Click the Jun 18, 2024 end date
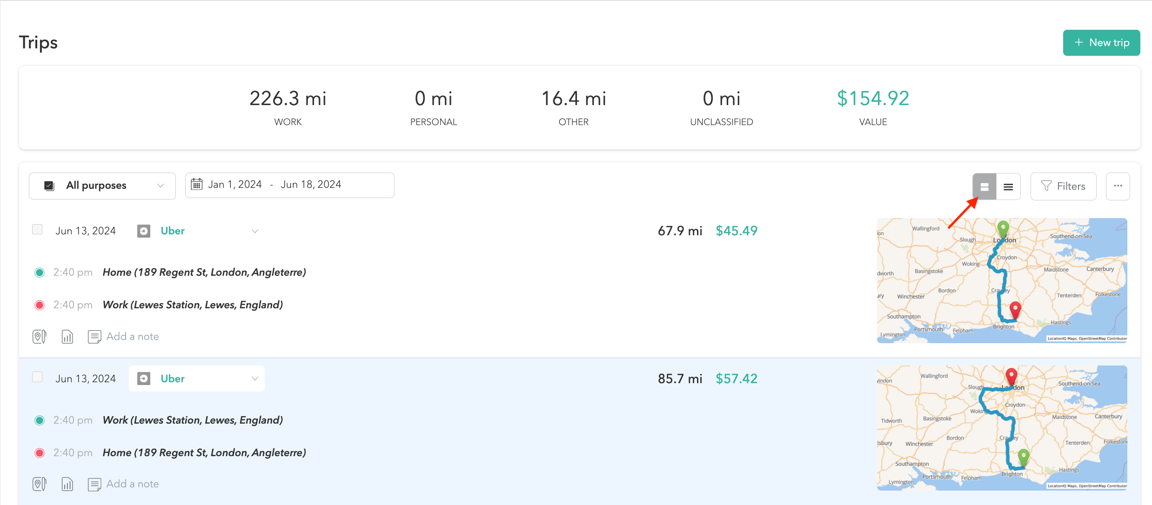This screenshot has height=505, width=1152. (311, 185)
